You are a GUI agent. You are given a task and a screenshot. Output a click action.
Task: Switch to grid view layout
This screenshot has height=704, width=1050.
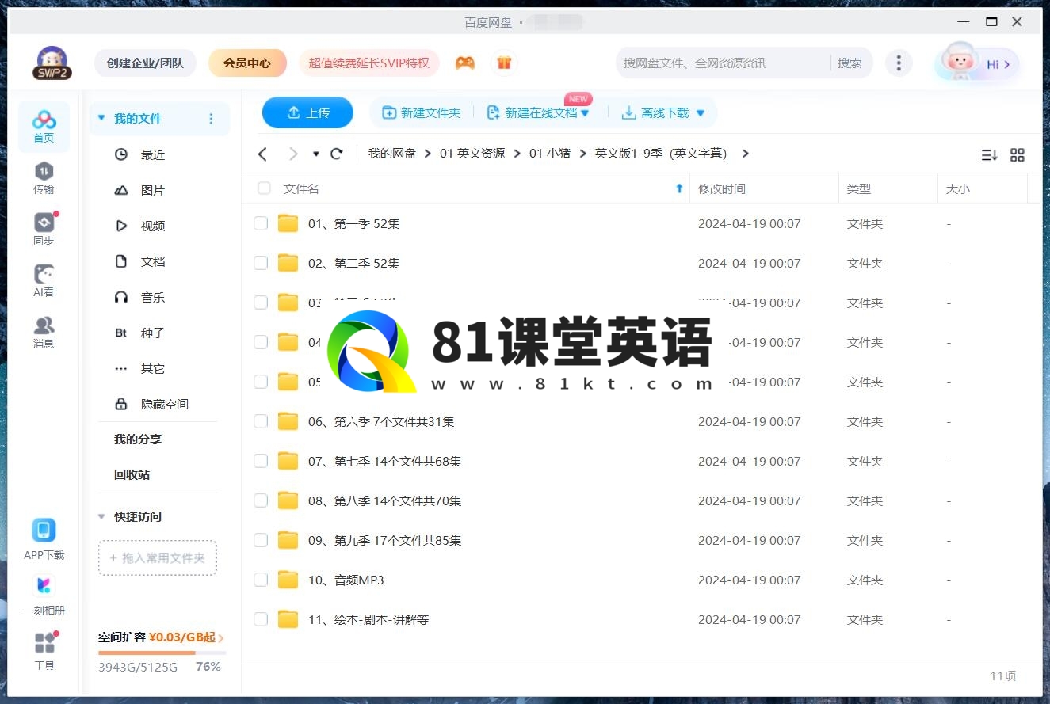click(x=1018, y=155)
